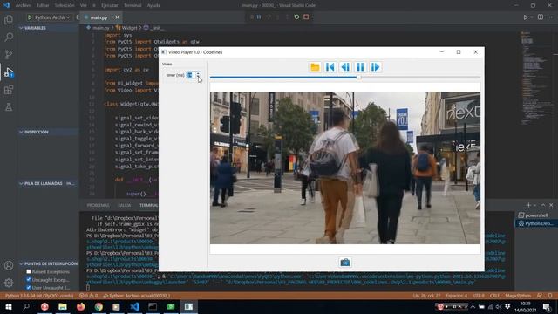
Task: Rewind video to the start
Action: point(330,67)
